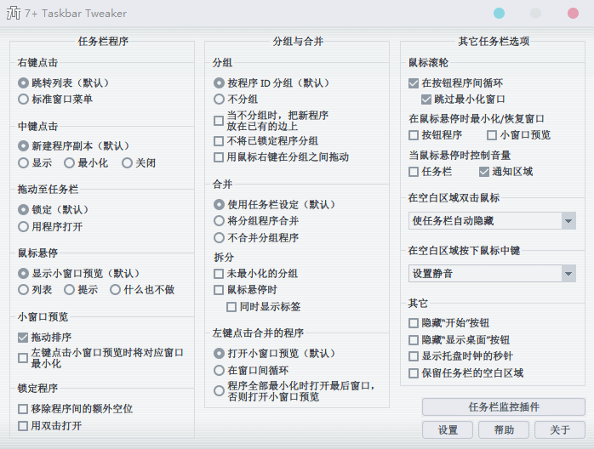
Task: Click the 设置 button
Action: [x=448, y=429]
